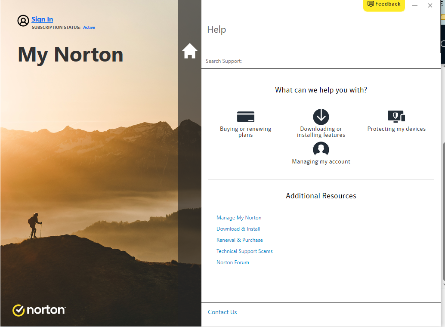Image resolution: width=445 pixels, height=327 pixels.
Task: Click the download arrow icon
Action: pyautogui.click(x=321, y=117)
